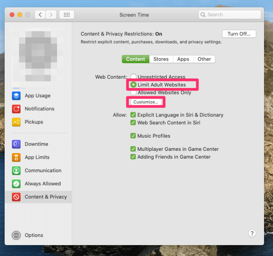
Task: Select the Always Allowed label
Action: [43, 184]
